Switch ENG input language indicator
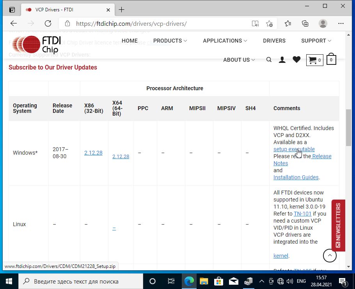This screenshot has height=289, width=355. click(301, 281)
